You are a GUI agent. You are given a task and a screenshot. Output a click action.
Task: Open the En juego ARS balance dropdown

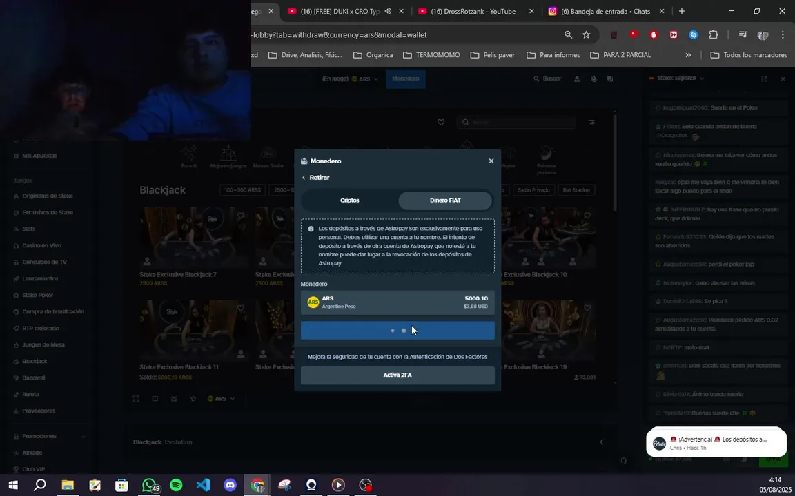pos(351,79)
